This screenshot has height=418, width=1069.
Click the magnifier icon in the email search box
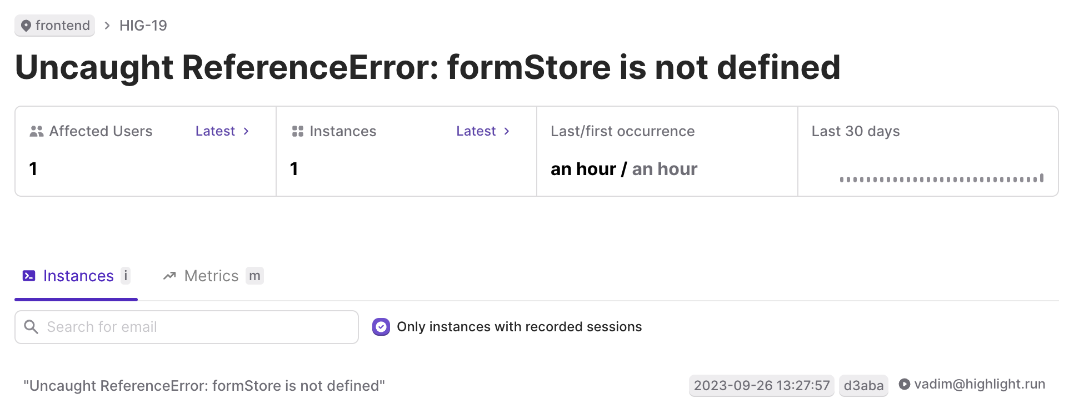coord(31,327)
